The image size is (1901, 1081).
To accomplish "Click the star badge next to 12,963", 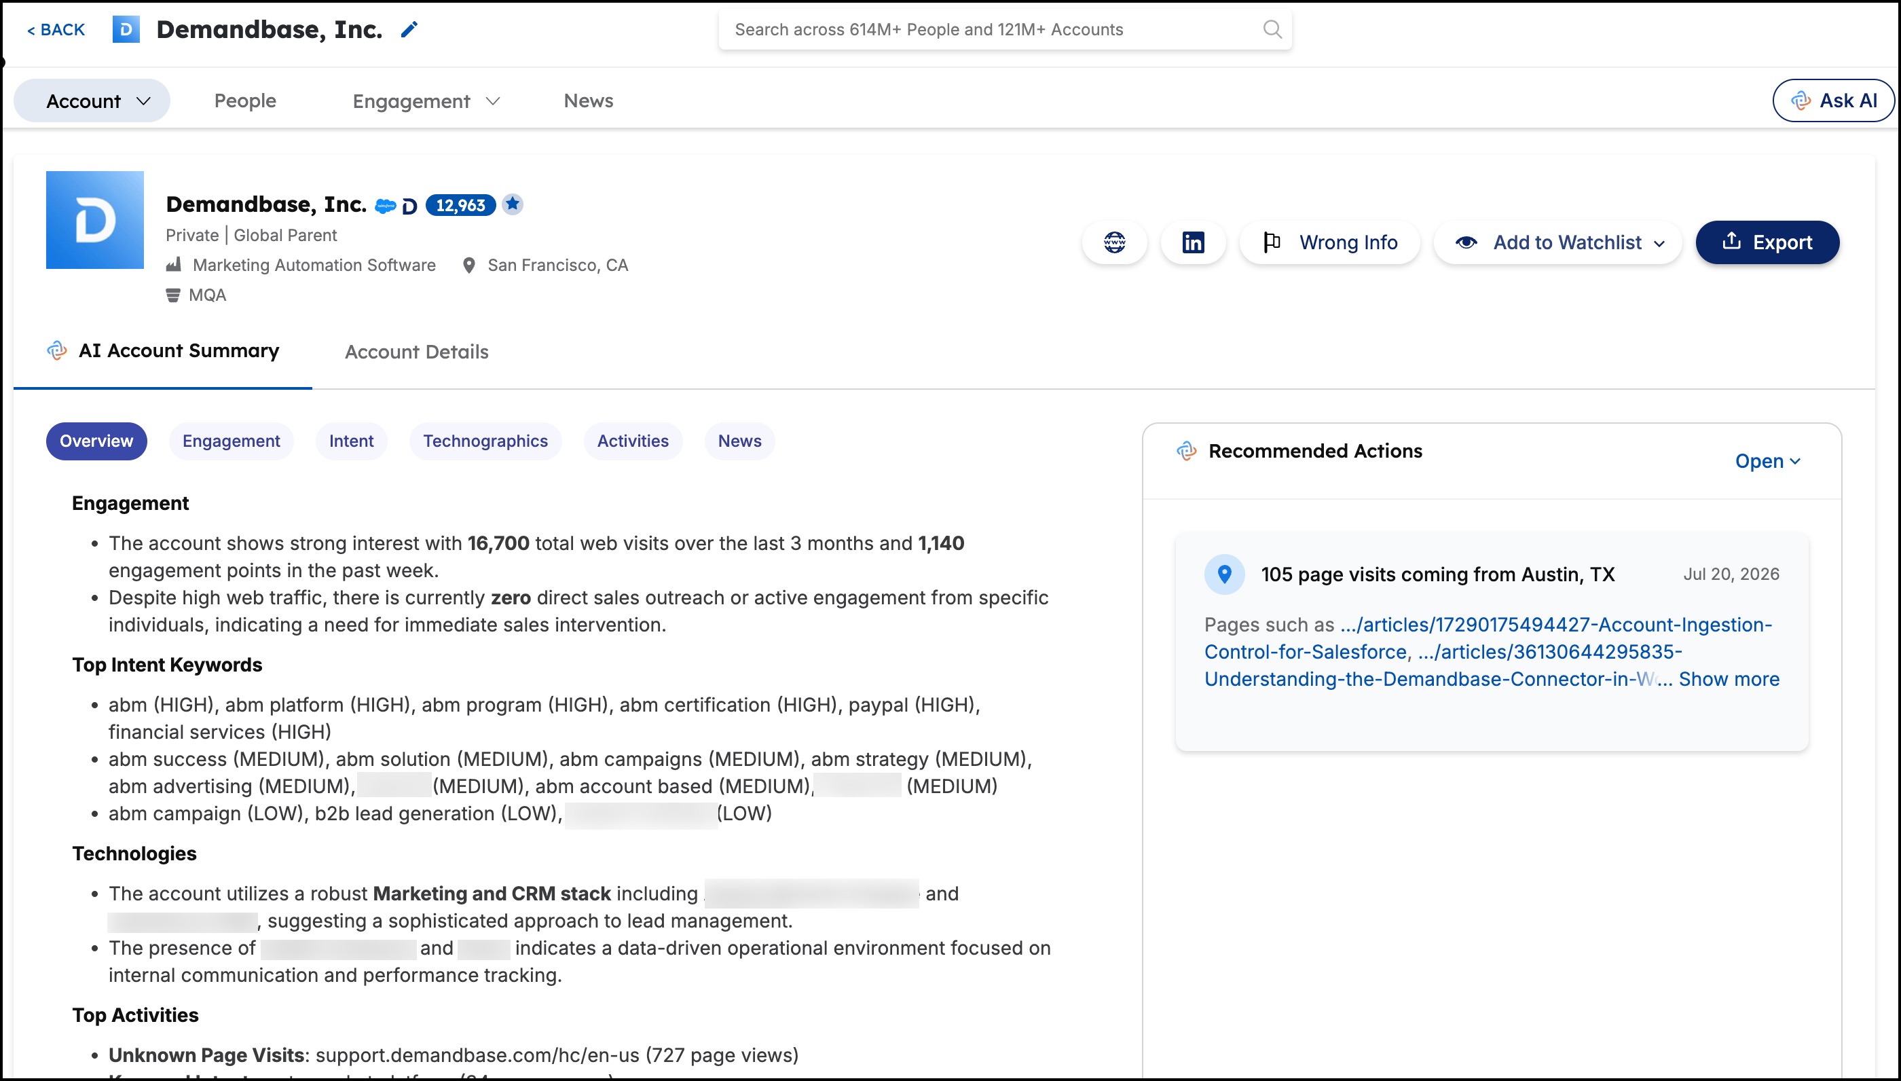I will 512,204.
